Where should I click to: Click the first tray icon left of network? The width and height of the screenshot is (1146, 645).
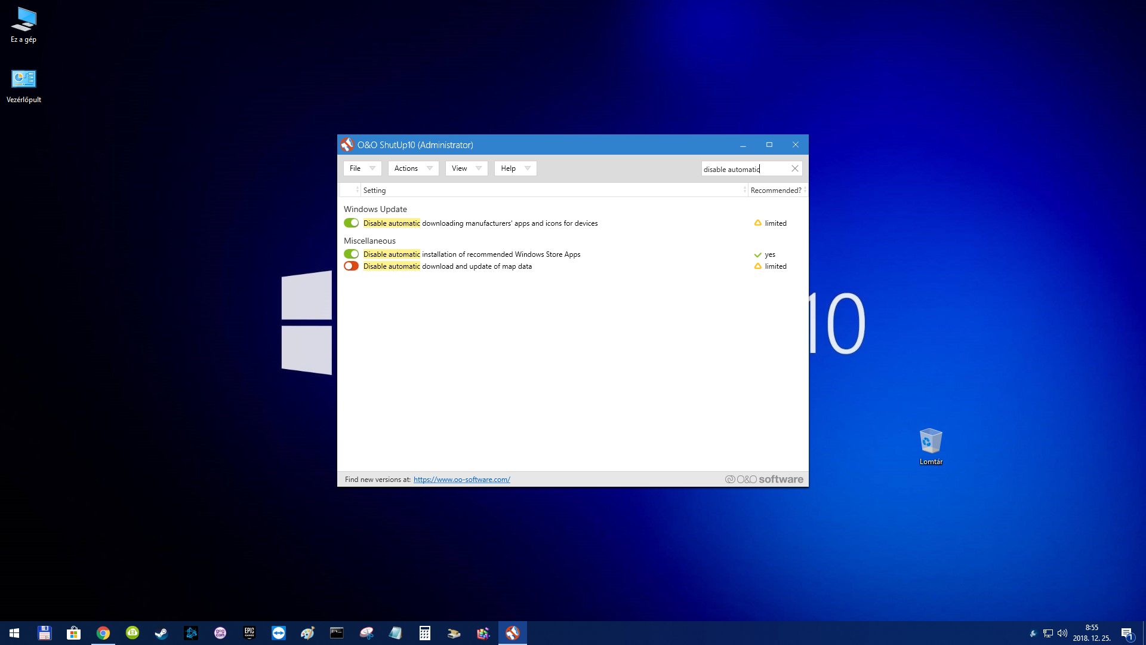pyautogui.click(x=1033, y=633)
